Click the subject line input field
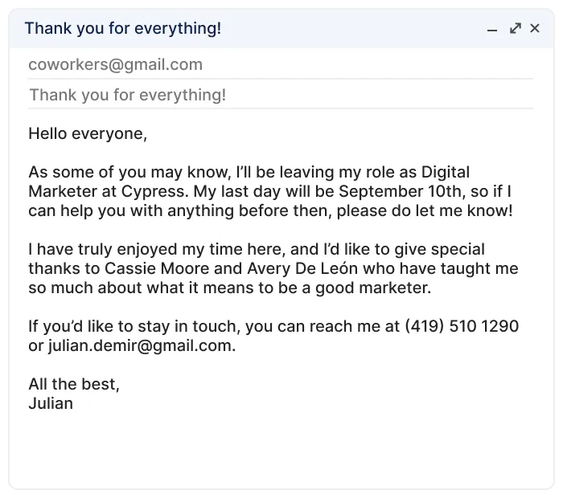The image size is (563, 498). pos(127,95)
